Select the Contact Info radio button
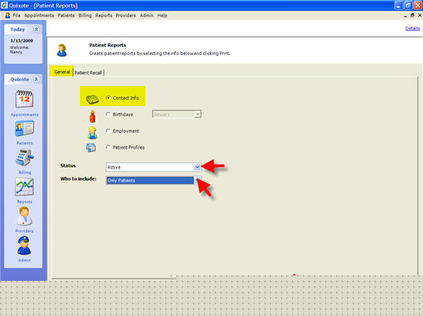 [x=108, y=98]
